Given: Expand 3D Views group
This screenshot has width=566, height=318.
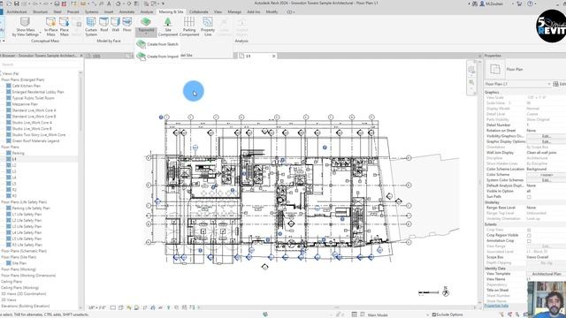Looking at the screenshot, I should pyautogui.click(x=9, y=300).
